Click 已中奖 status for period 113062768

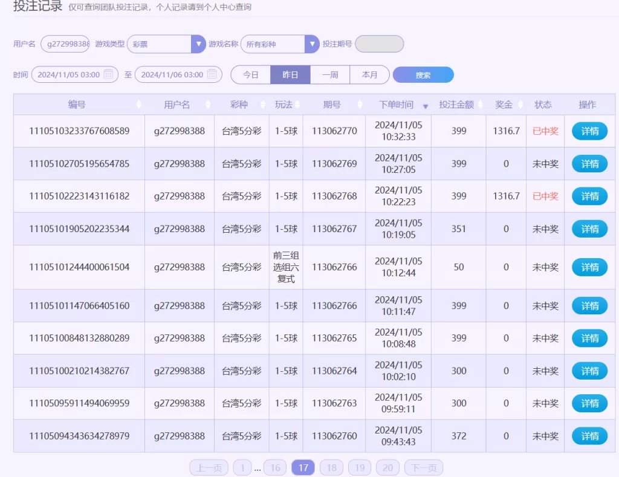[545, 196]
